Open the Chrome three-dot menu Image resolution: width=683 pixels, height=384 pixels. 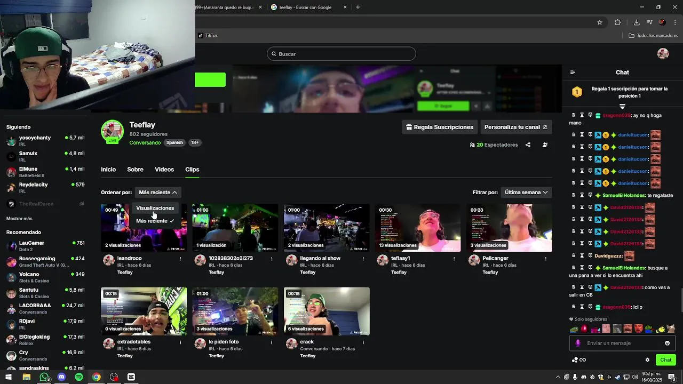tap(674, 22)
